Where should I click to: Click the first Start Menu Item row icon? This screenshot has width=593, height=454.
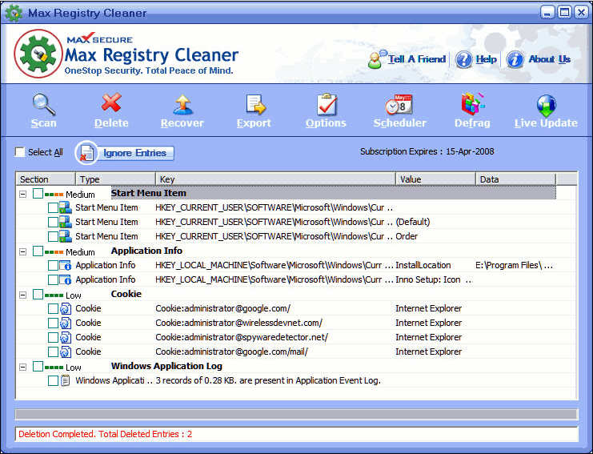click(65, 207)
